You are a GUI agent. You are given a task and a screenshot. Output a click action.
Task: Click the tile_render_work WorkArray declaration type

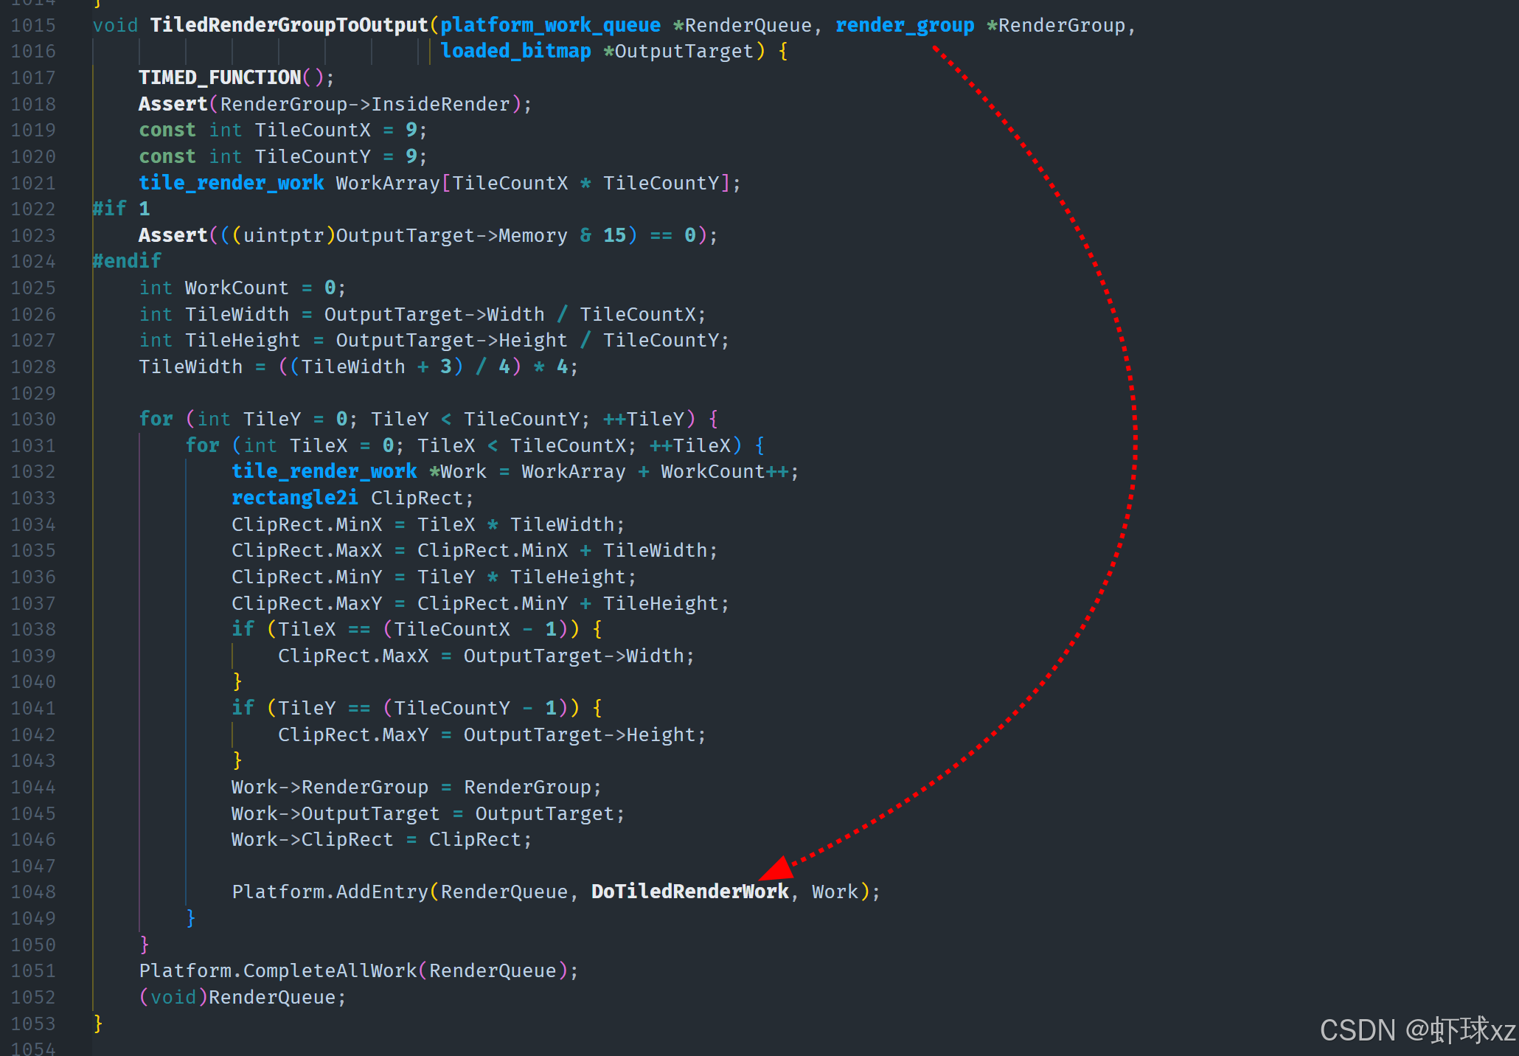(x=231, y=183)
